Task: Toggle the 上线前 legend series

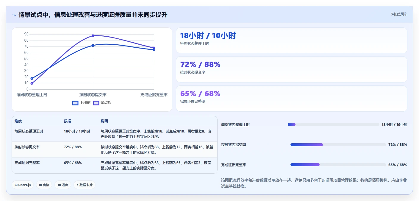Action: point(81,103)
